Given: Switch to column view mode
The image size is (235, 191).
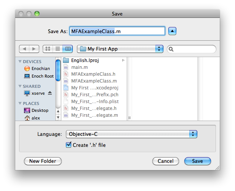Looking at the screenshot, I should pos(68,49).
